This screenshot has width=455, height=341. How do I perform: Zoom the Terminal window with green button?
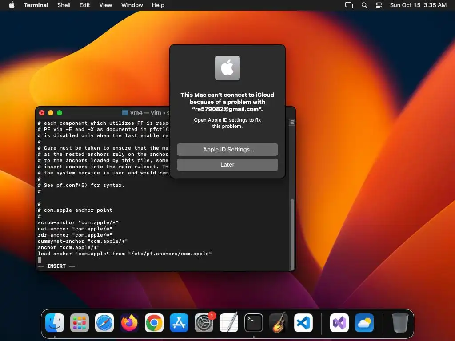point(60,113)
